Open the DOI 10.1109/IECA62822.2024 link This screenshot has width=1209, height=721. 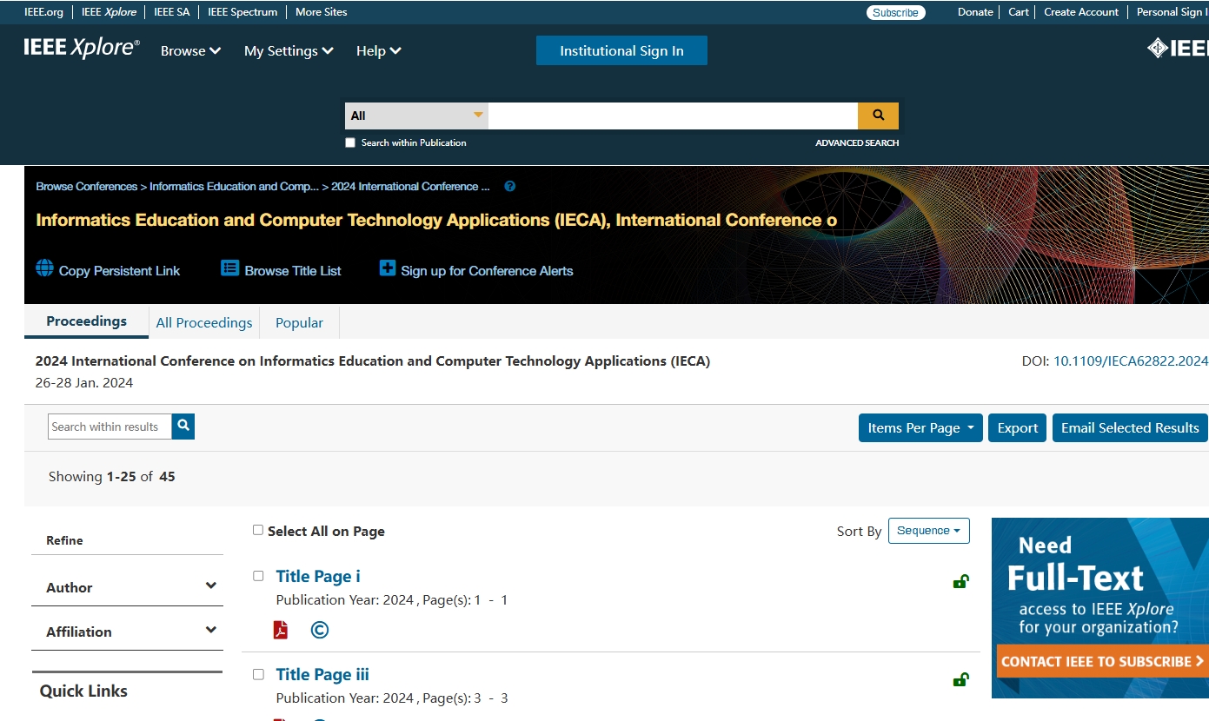[x=1131, y=360]
